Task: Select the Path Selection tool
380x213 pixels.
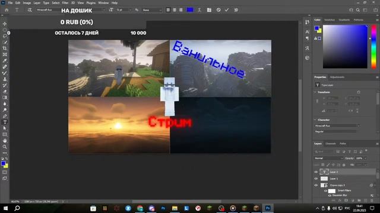Action: point(5,128)
